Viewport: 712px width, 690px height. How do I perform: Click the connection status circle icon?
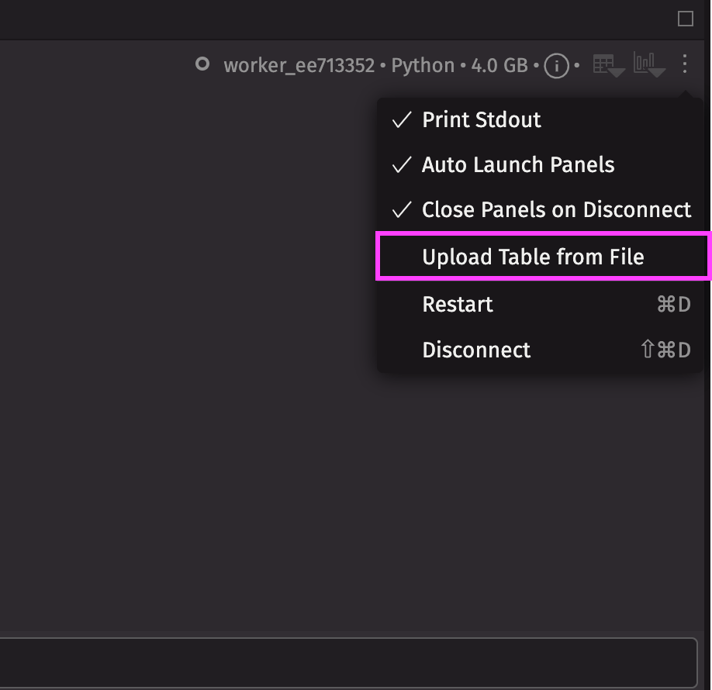(202, 64)
